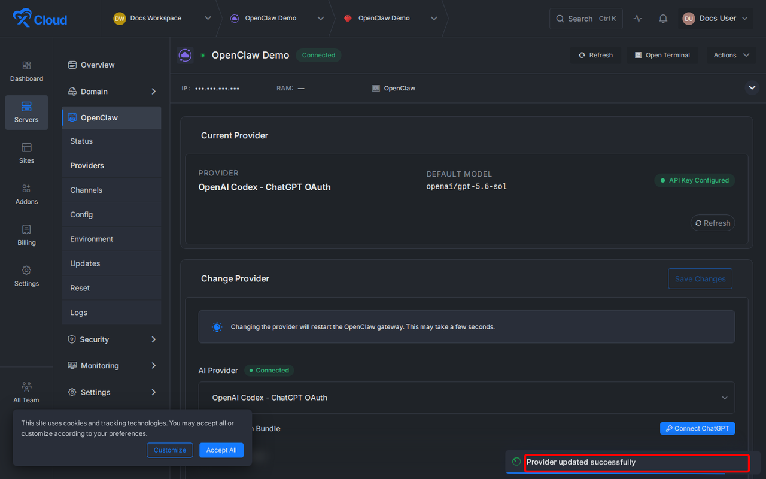766x479 pixels.
Task: Go to Channels submenu item
Action: coord(111,190)
